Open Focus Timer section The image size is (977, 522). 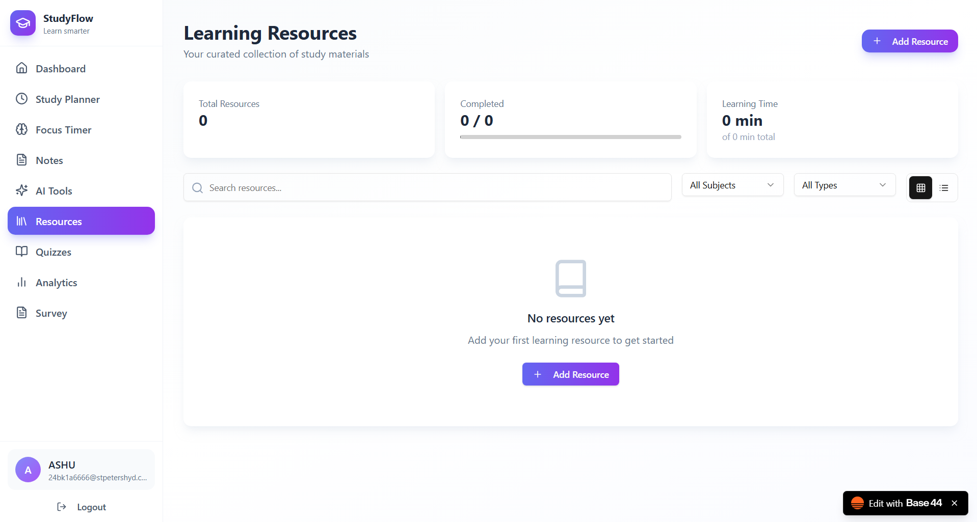pos(81,129)
